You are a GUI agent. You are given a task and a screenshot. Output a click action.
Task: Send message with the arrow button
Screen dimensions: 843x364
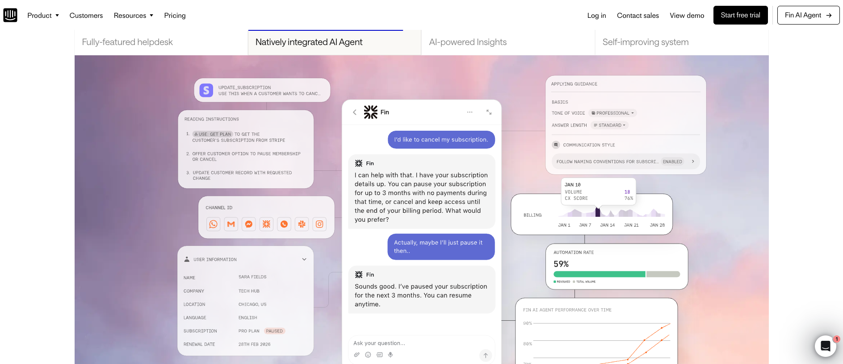click(486, 356)
